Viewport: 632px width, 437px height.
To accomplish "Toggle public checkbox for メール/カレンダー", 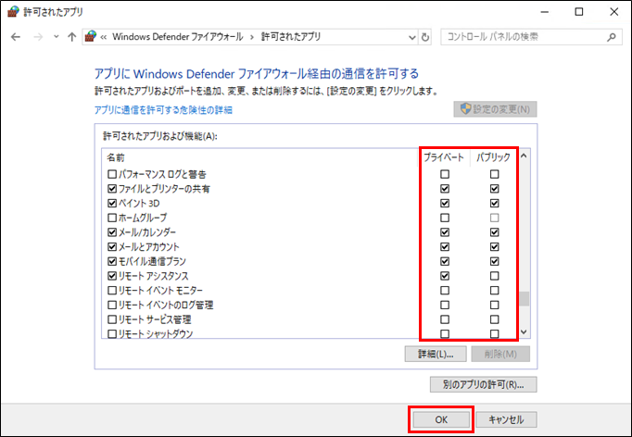I will point(494,232).
